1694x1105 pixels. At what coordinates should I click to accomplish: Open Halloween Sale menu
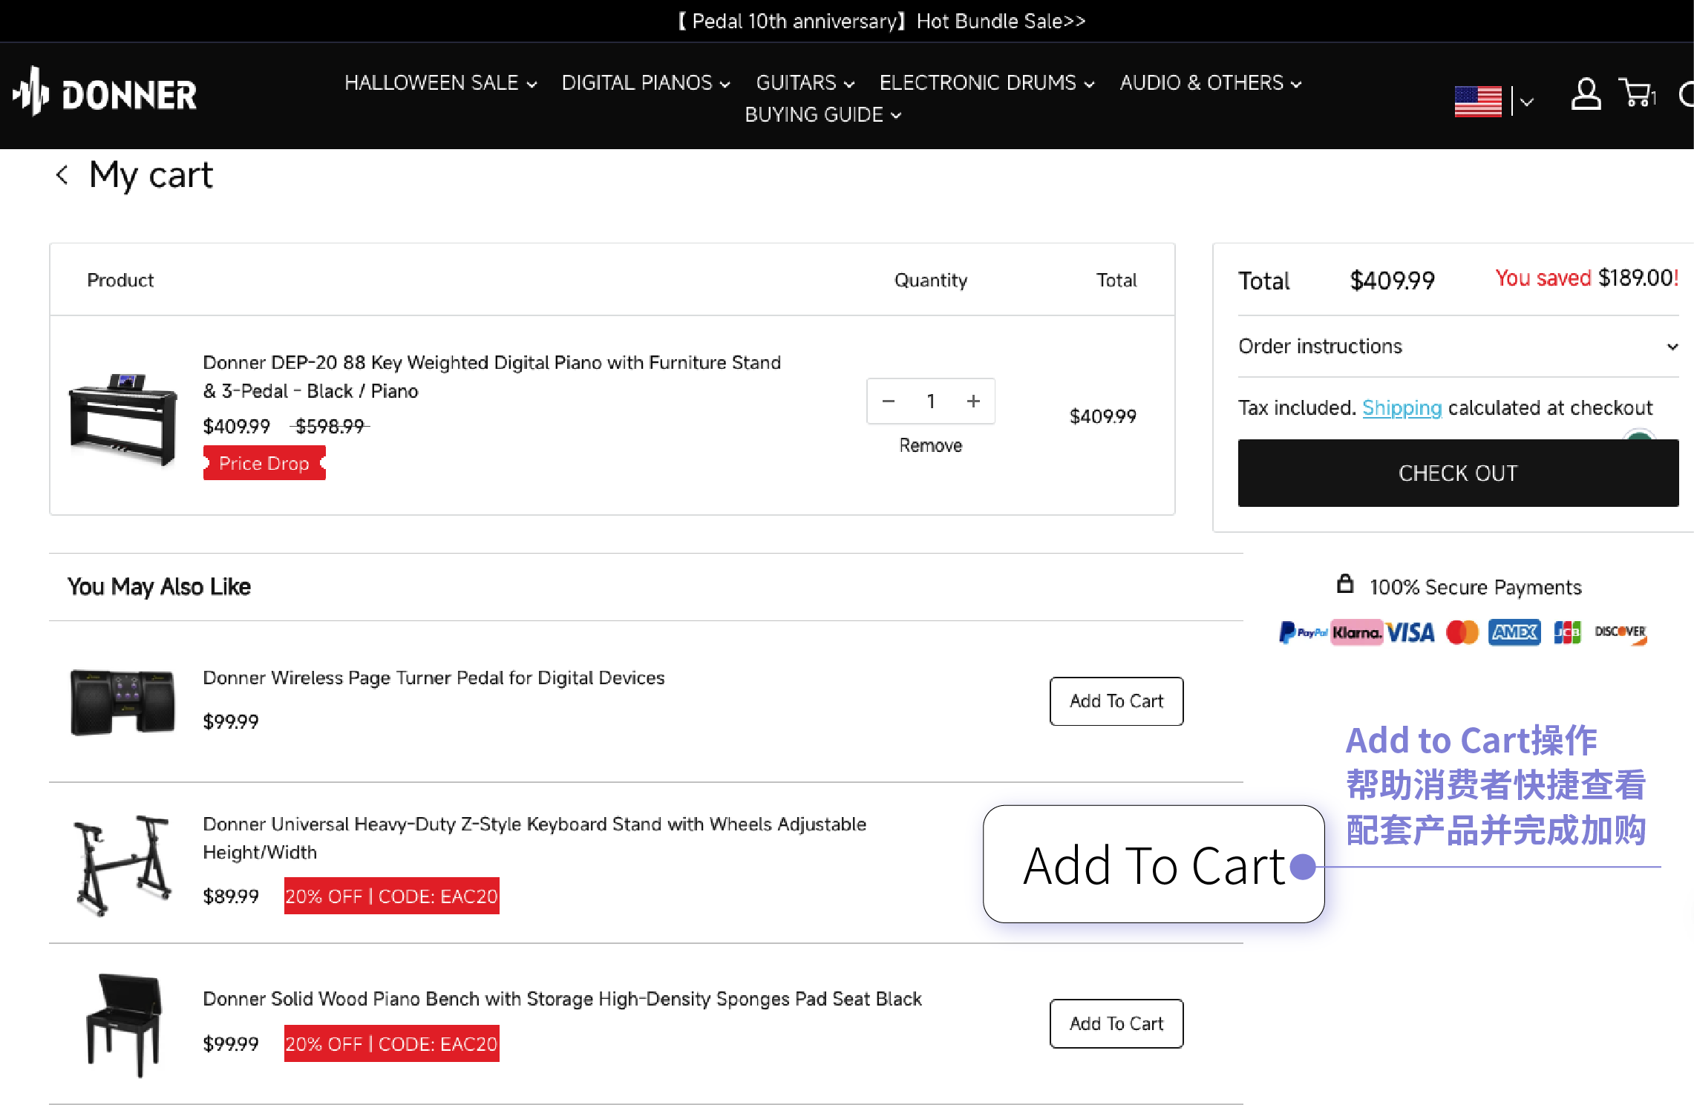[440, 82]
